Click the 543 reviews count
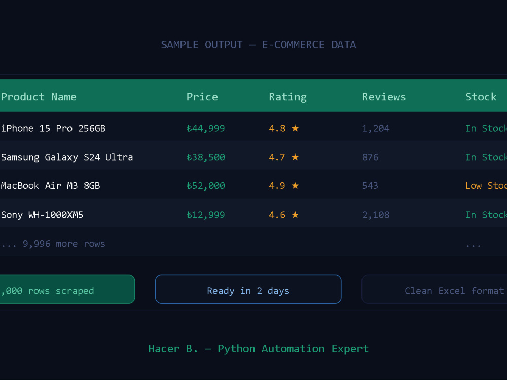The width and height of the screenshot is (507, 380). [x=370, y=186]
